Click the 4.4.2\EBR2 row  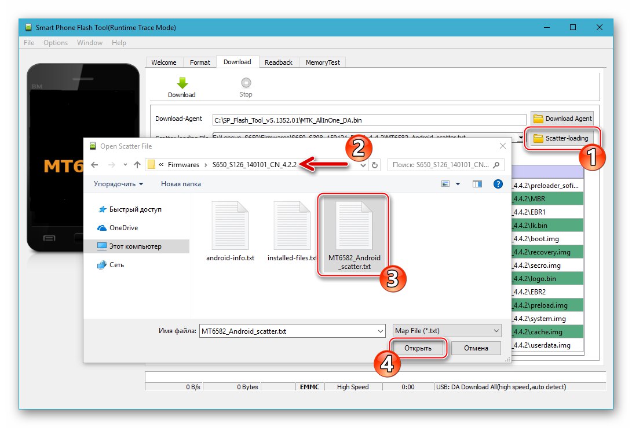click(547, 292)
